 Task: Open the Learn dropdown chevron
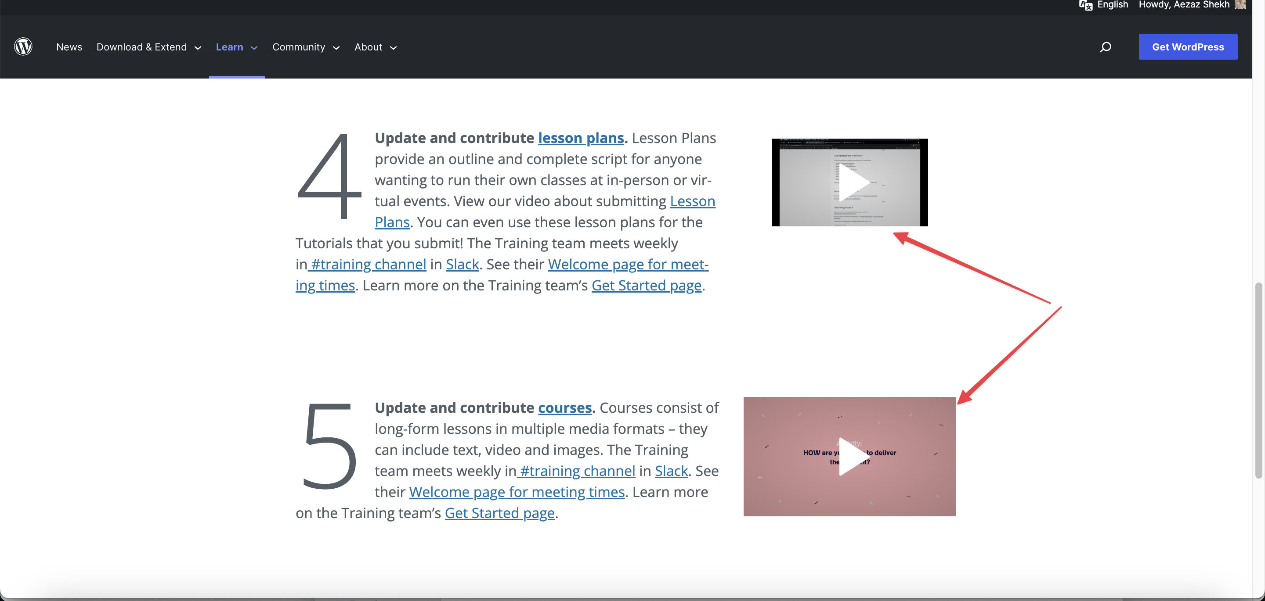tap(253, 47)
